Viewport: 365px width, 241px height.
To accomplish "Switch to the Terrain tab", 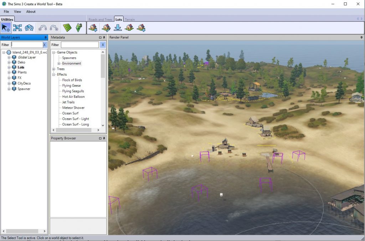I will [130, 20].
